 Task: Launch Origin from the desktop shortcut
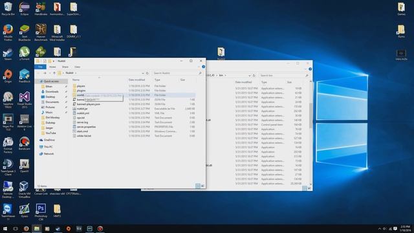point(8,76)
